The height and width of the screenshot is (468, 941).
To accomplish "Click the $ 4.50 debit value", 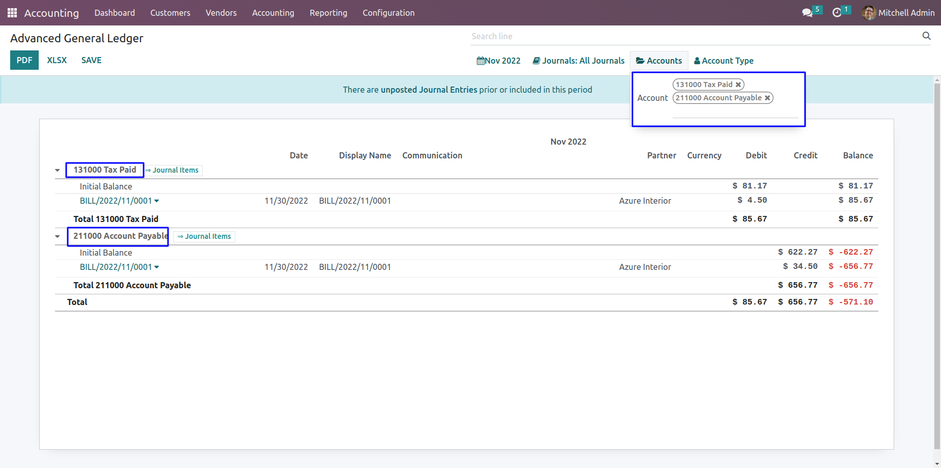I will pos(752,200).
